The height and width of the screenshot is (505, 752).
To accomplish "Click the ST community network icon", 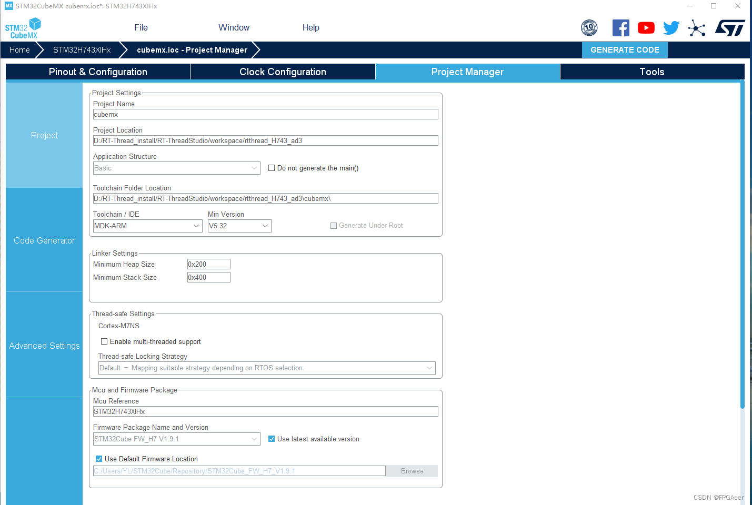I will pos(697,28).
